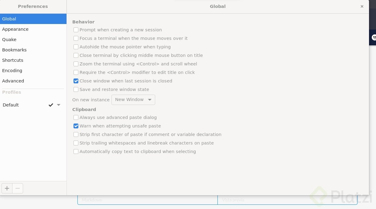Go to the Shortcuts section
The image size is (376, 209).
tap(13, 60)
